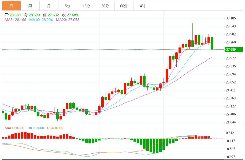Click the MA5: 28.166 indicator label
The image size is (245, 160).
coord(15,20)
